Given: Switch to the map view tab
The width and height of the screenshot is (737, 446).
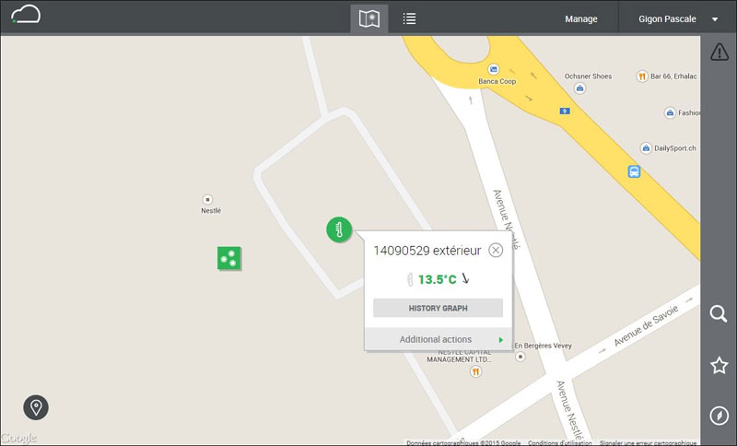Looking at the screenshot, I should click(x=369, y=18).
